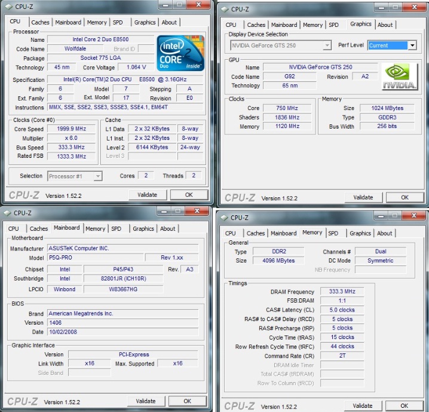The image size is (429, 412).
Task: Click the '1333.3 MHz' rated FSB value
Action: (x=72, y=156)
